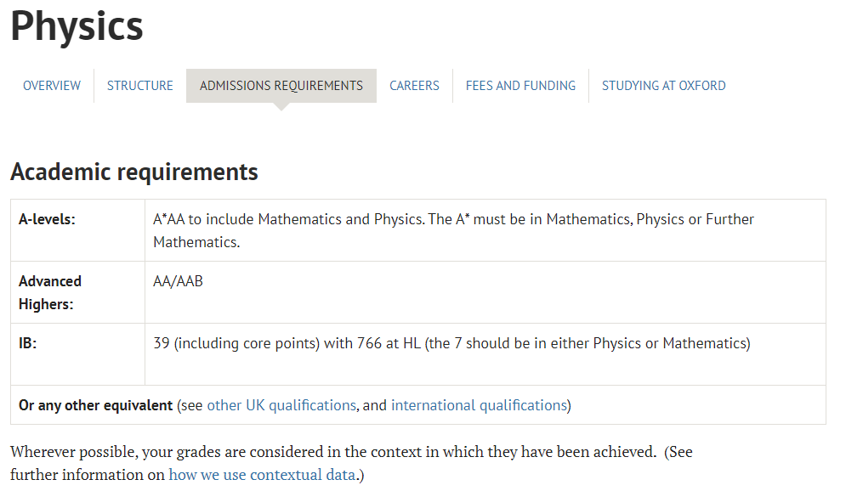Switch to the Structure tab
Image resolution: width=863 pixels, height=491 pixels.
click(139, 86)
